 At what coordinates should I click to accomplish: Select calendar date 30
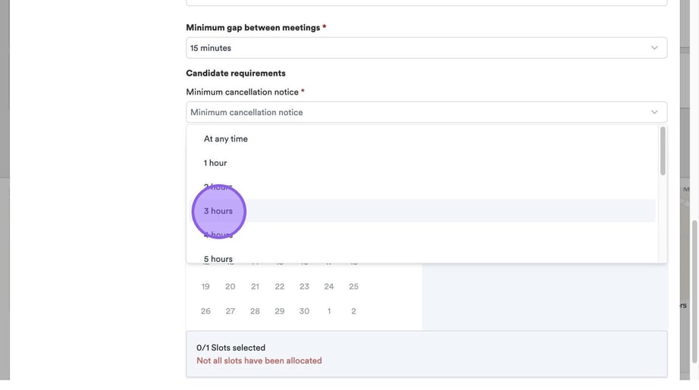click(x=304, y=311)
